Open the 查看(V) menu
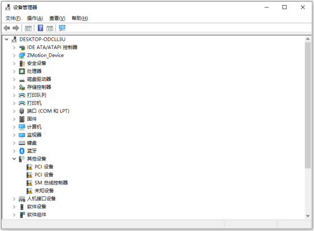Screen dimensions: 314x231 click(x=57, y=18)
